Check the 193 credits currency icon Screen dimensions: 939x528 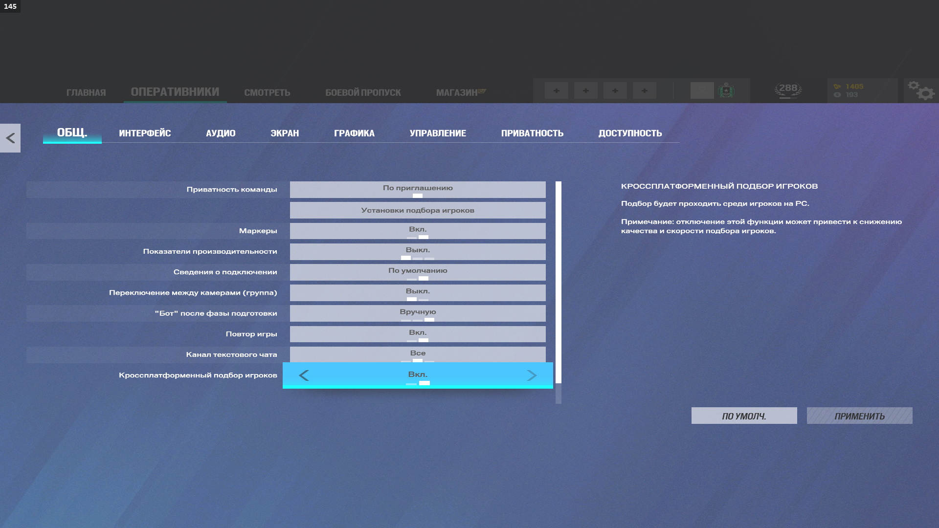(x=837, y=95)
